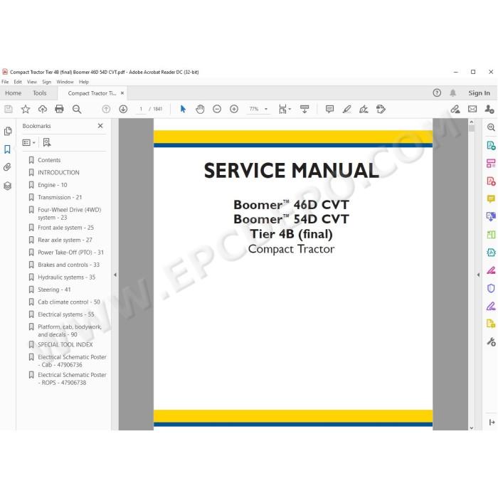This screenshot has width=498, height=498.
Task: Open notifications bell icon
Action: coord(453,92)
